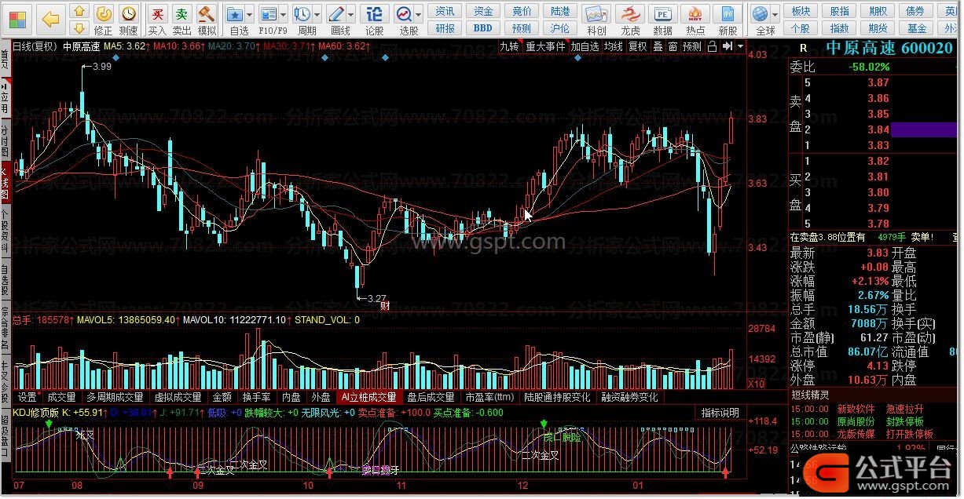Click the small down arrow toolbar button
Screen dimensions: 964x499
[x=79, y=27]
